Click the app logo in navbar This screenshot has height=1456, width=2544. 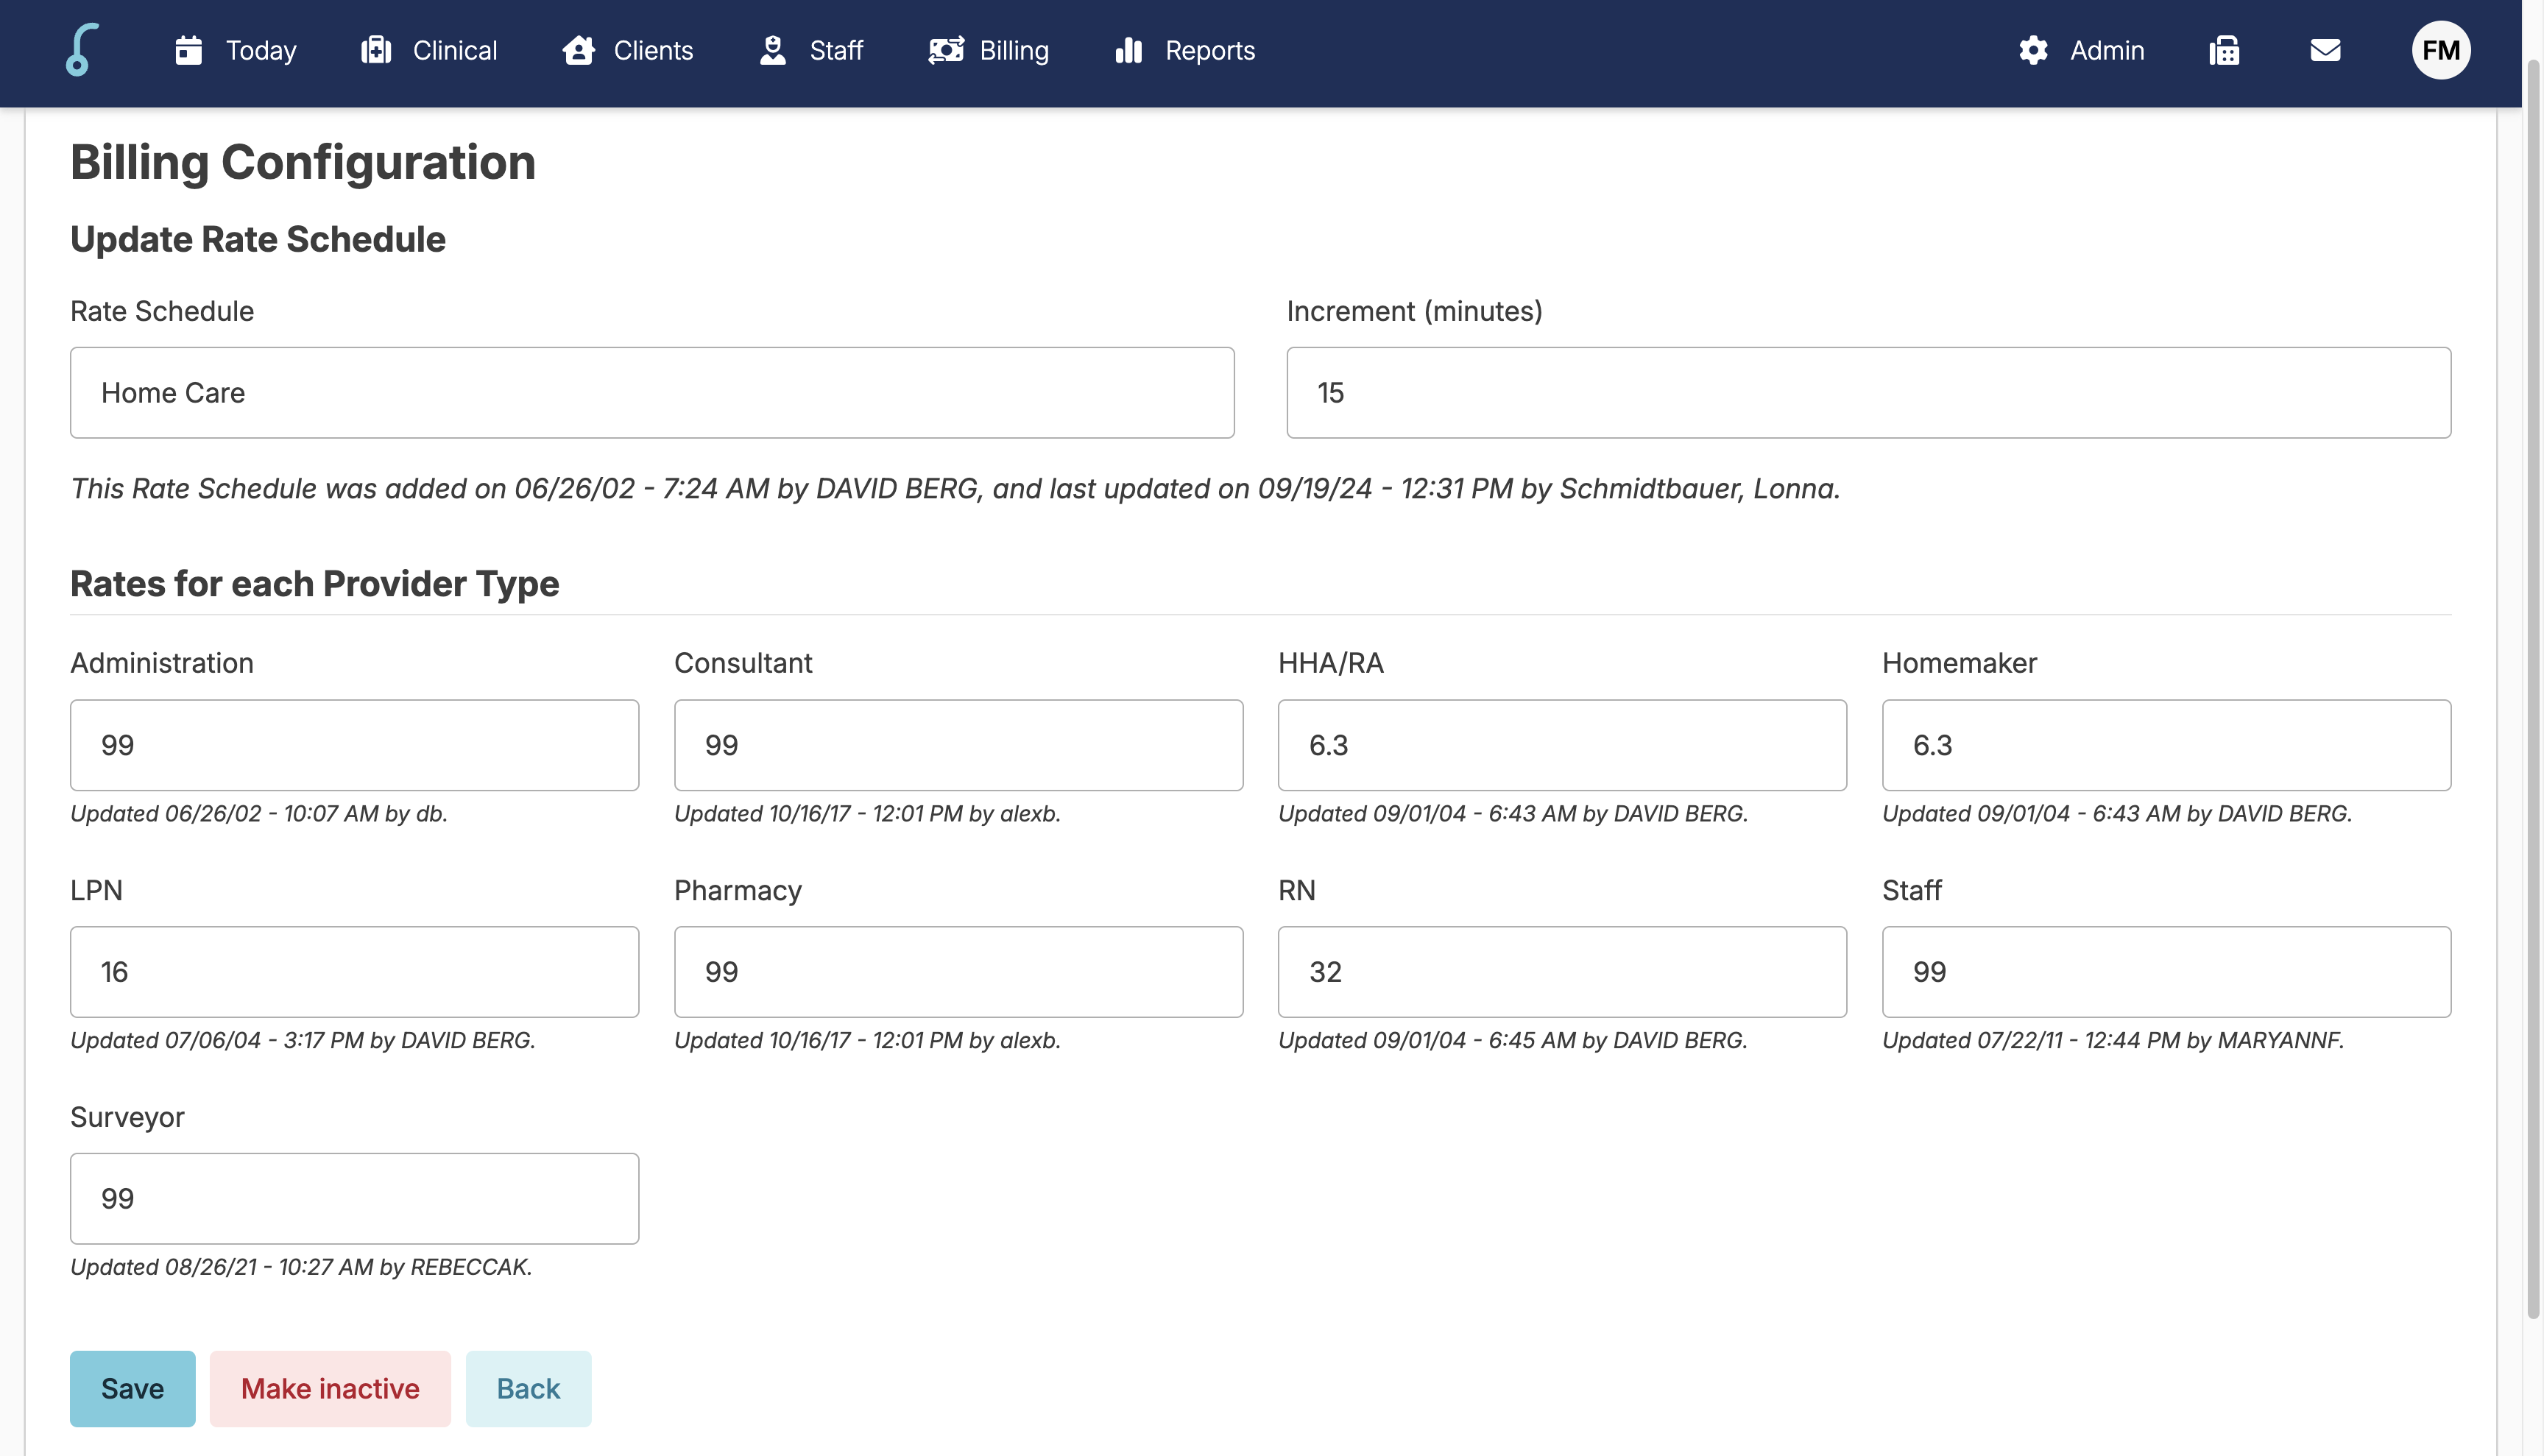[x=82, y=50]
